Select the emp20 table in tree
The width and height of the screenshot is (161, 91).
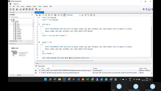19,32
